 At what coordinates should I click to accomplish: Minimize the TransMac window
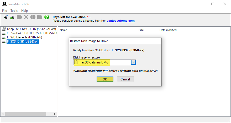201,4
